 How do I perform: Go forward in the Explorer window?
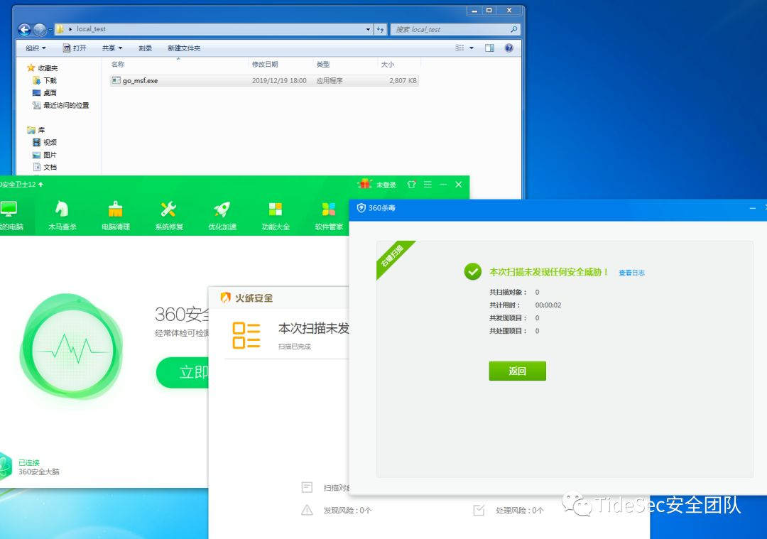(x=40, y=30)
